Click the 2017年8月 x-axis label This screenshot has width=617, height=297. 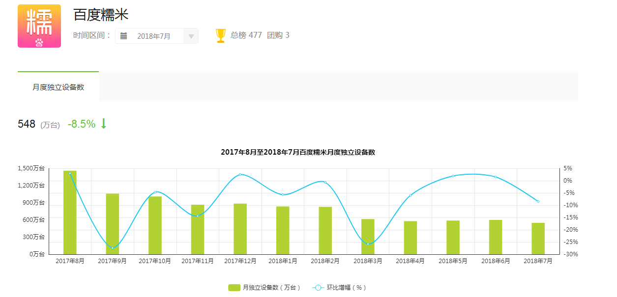pos(70,261)
